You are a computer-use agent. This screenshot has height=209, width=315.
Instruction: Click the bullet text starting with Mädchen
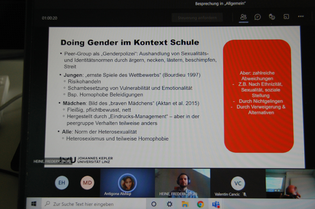tap(131, 103)
